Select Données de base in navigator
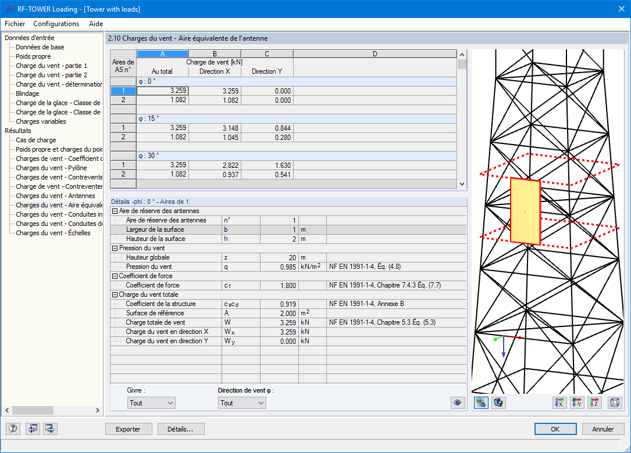The width and height of the screenshot is (631, 453). (40, 47)
